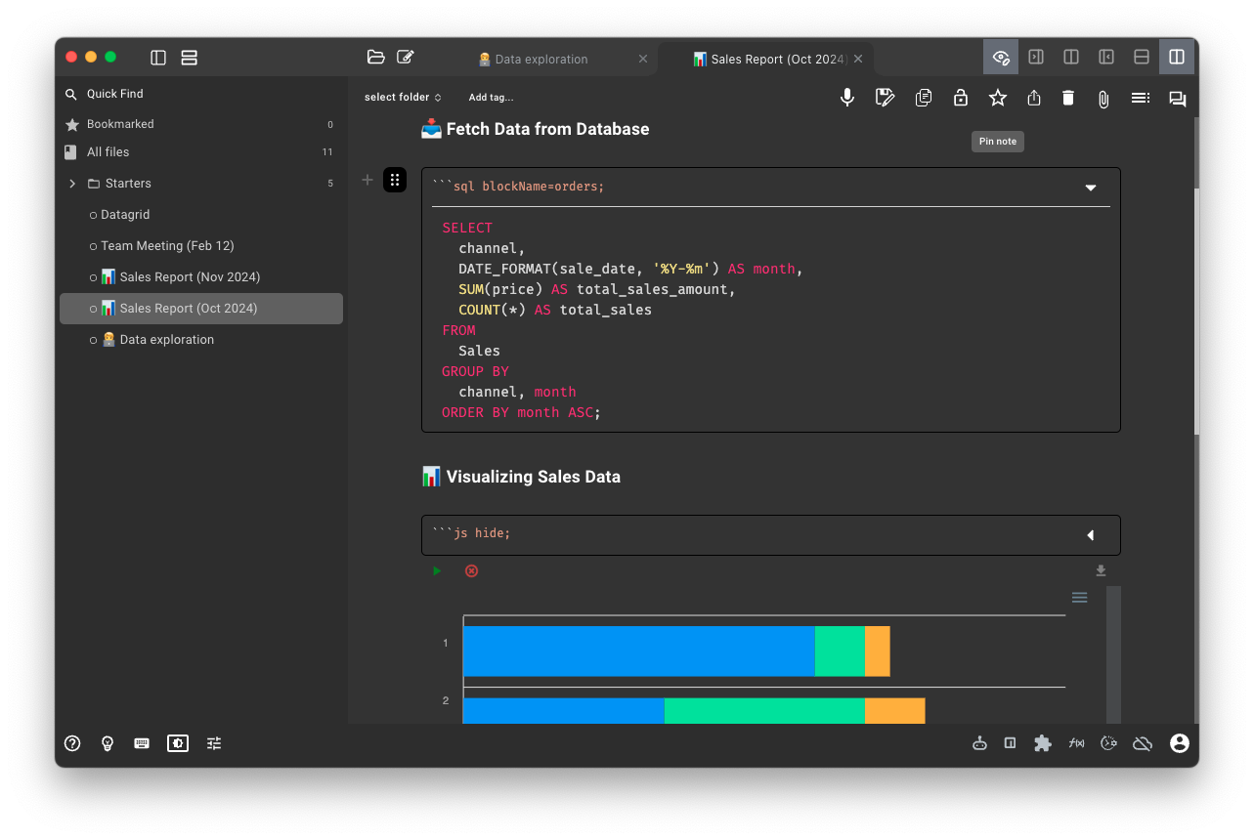1254x840 pixels.
Task: Click the clock-dots icon in status bar
Action: point(1108,743)
